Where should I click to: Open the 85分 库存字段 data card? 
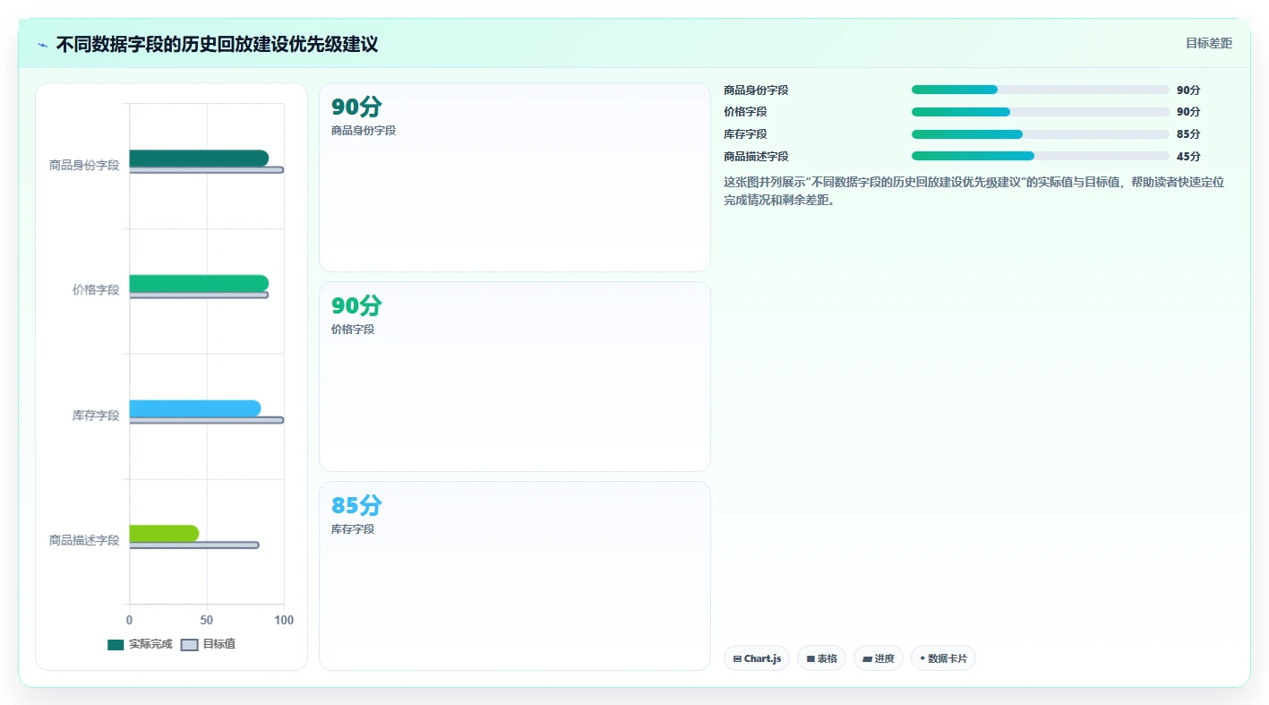pos(515,576)
